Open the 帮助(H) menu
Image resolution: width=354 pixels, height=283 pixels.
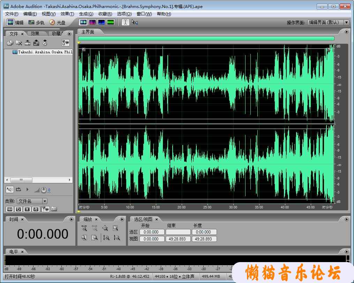(164, 14)
